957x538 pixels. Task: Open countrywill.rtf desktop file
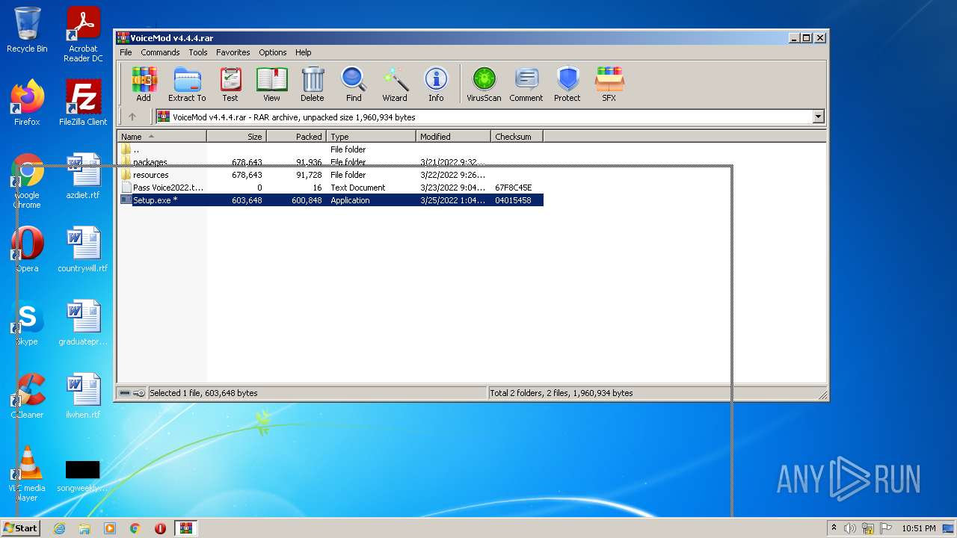coord(83,250)
